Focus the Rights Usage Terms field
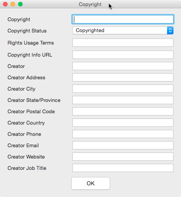Image resolution: width=181 pixels, height=197 pixels. tap(123, 43)
